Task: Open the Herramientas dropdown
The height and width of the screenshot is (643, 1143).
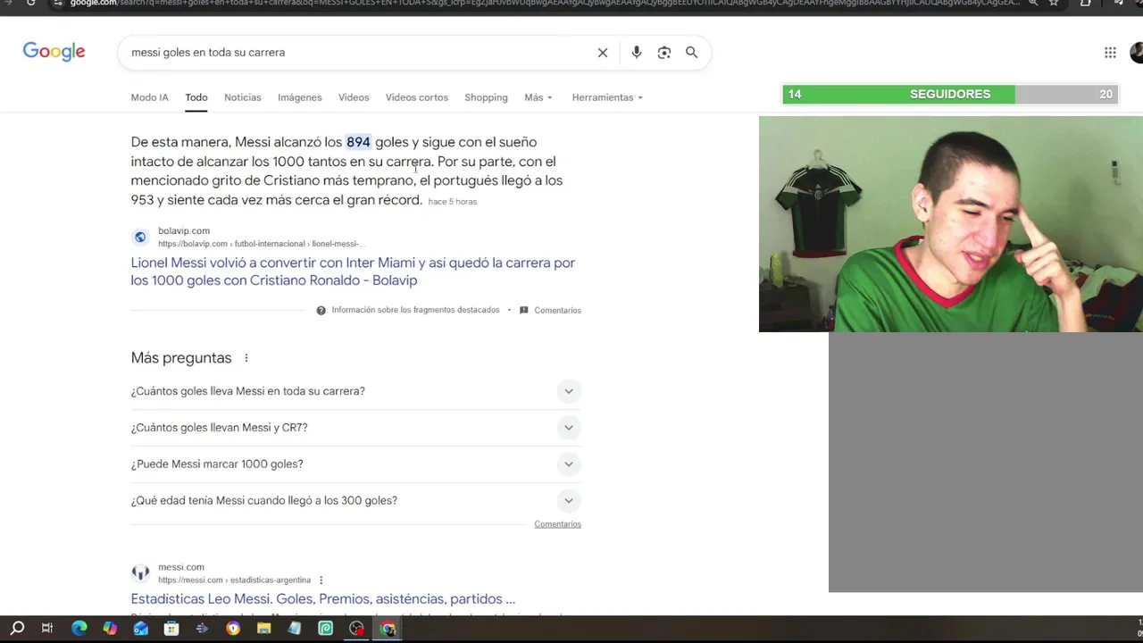Action: click(607, 97)
